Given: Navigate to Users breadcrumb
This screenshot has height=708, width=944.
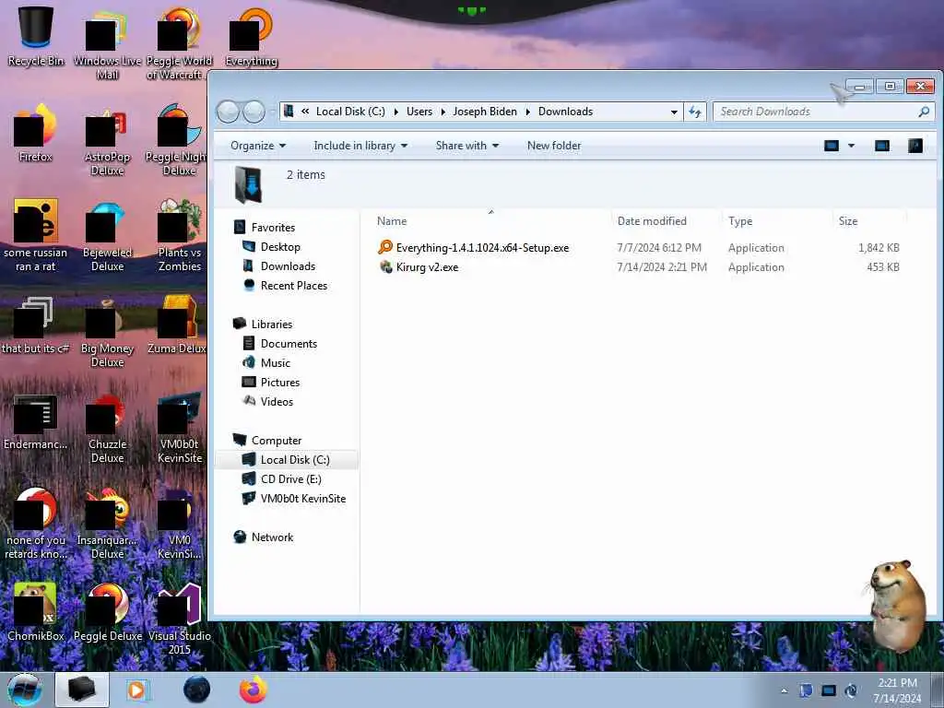Looking at the screenshot, I should click(x=419, y=112).
